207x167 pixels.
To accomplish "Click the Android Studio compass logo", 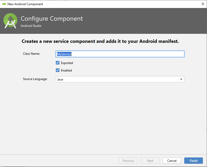I will tap(10, 21).
